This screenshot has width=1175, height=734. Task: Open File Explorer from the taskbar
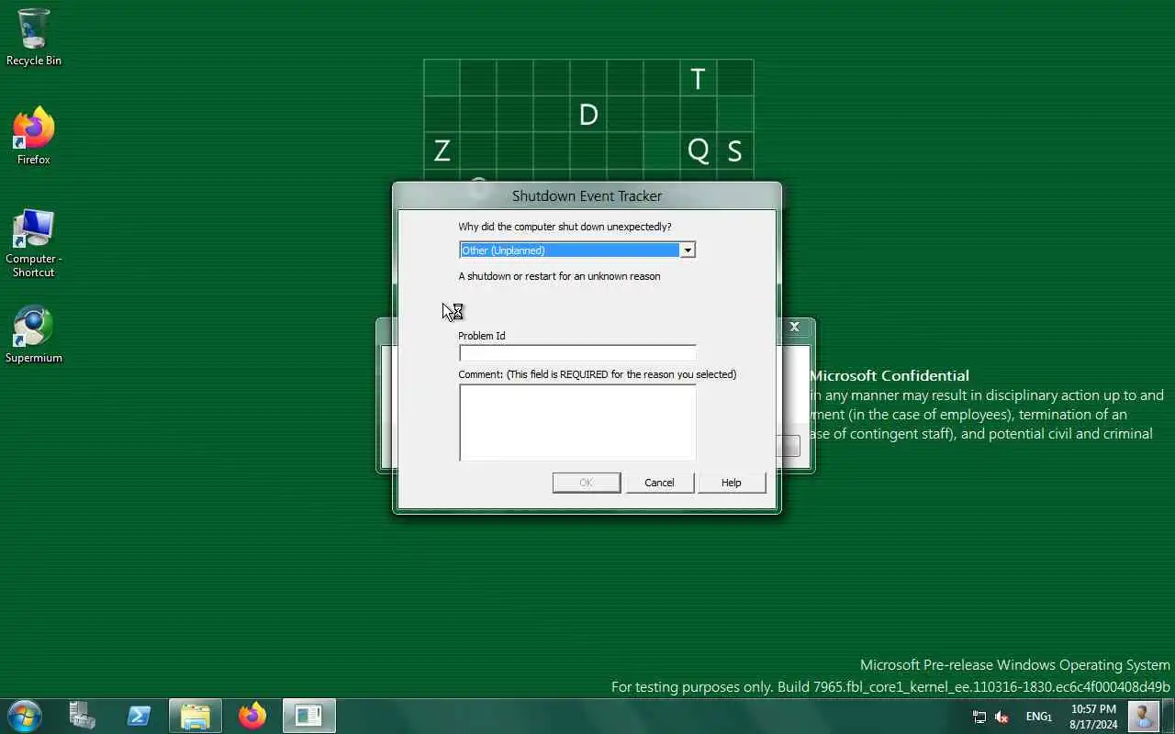tap(196, 716)
